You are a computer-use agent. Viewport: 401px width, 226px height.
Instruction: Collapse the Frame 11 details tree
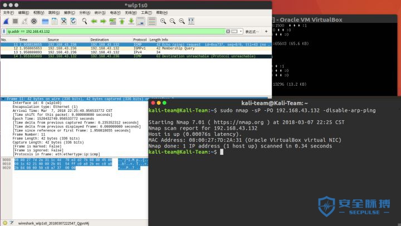[3, 99]
